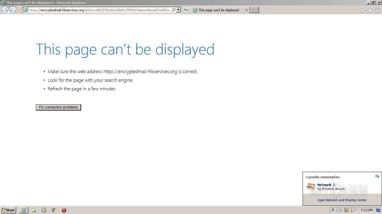
Task: Minimize the Internet Explorer window
Action: tap(369, 3)
